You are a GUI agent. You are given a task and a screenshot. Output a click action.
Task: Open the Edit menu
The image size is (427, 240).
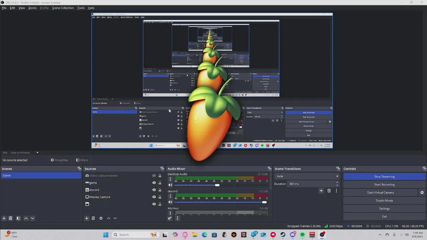pos(12,8)
